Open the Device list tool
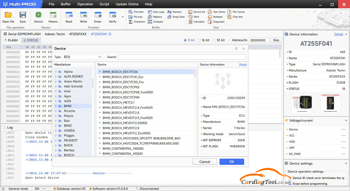 (x=197, y=12)
